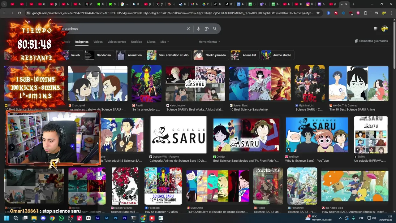Click the red extension badge showing 23
This screenshot has width=396, height=223.
point(351,13)
